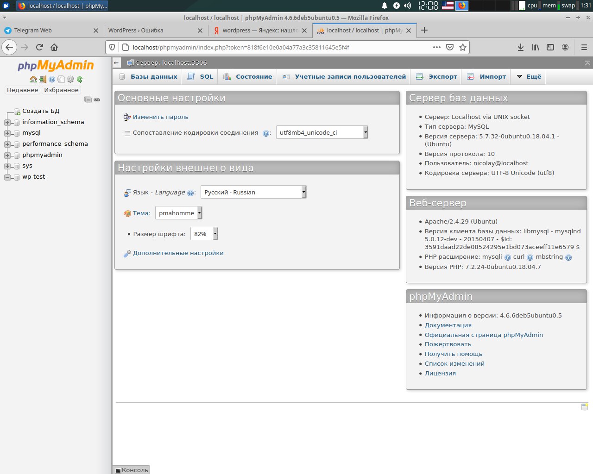Collapse the main panel header arrow
The width and height of the screenshot is (593, 474).
tap(117, 62)
